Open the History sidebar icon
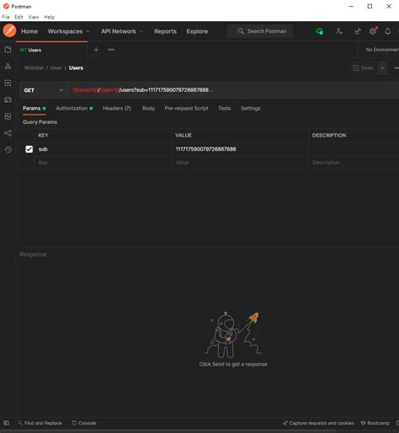Screen dimensions: 399x433 pos(8,149)
